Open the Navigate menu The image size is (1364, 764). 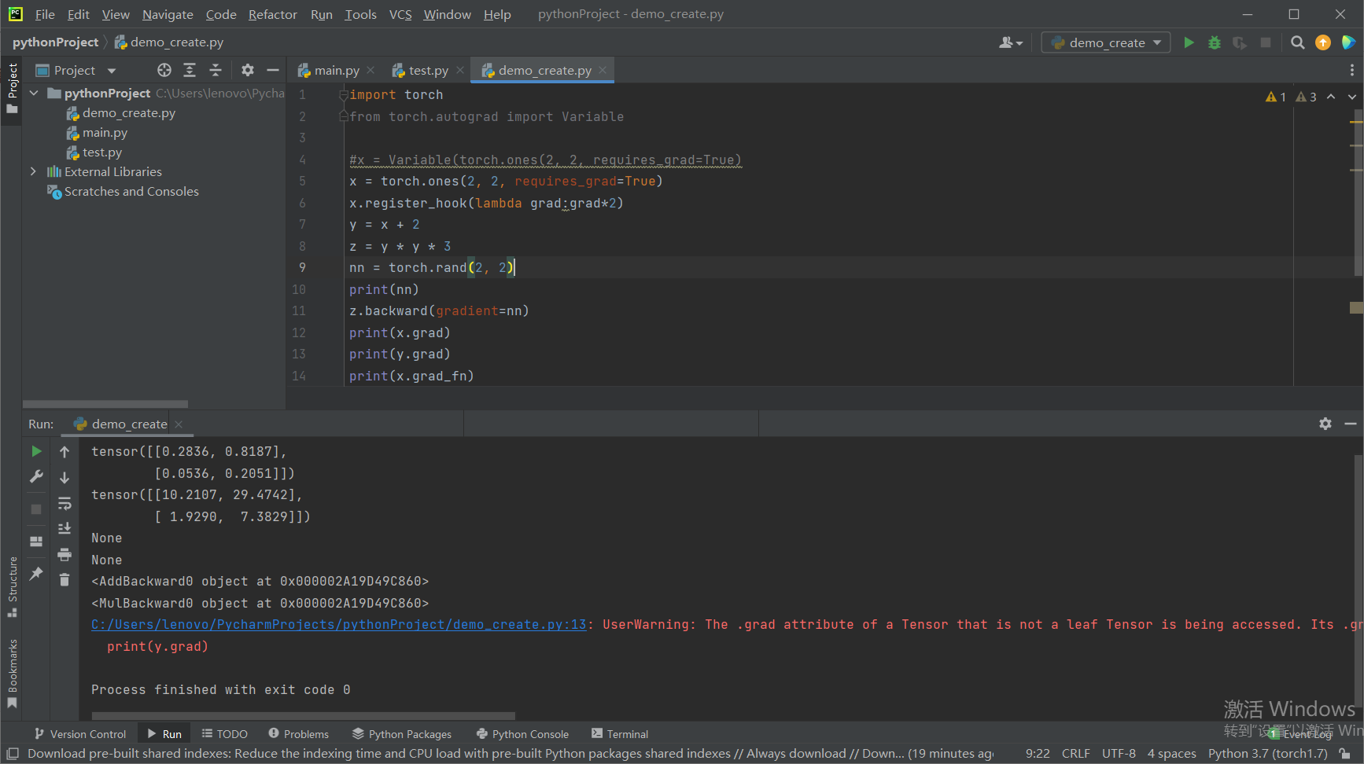tap(168, 14)
